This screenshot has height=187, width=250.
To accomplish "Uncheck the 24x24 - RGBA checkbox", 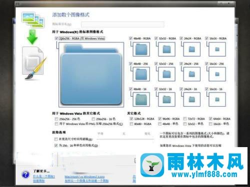I will pos(181,38).
